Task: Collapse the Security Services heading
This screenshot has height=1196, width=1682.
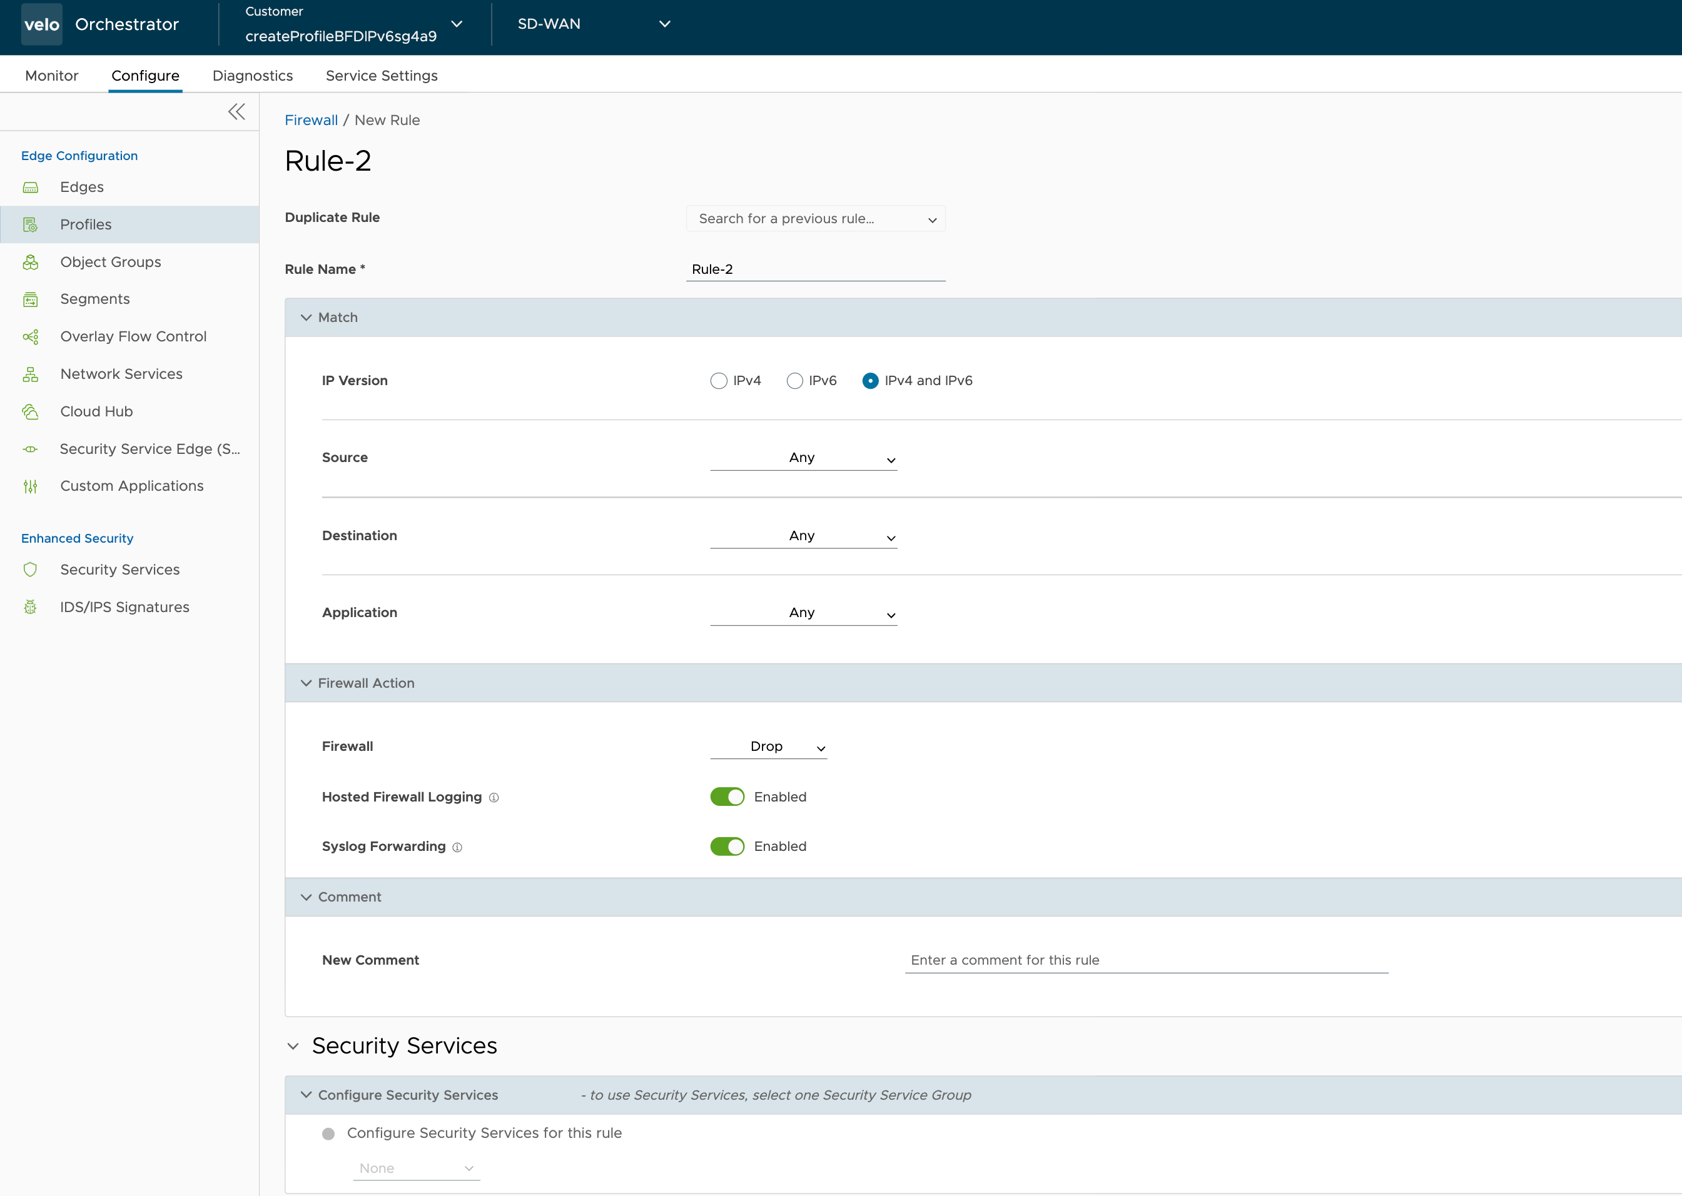Action: 293,1047
